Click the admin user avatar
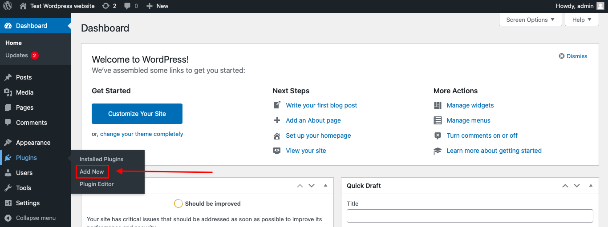Viewport: 608px width, 227px height. click(x=600, y=6)
